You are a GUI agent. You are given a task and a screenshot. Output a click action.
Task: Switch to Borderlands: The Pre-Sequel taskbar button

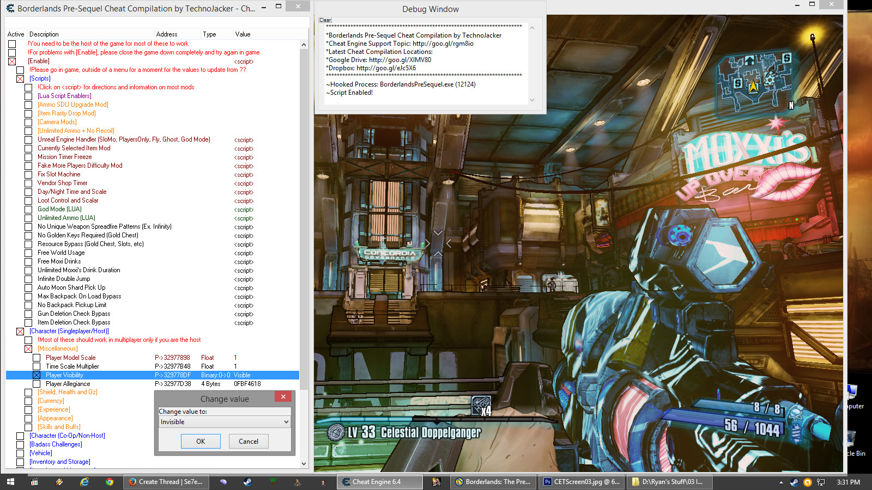493,482
